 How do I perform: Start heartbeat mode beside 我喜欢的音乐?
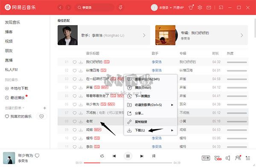click(41, 116)
